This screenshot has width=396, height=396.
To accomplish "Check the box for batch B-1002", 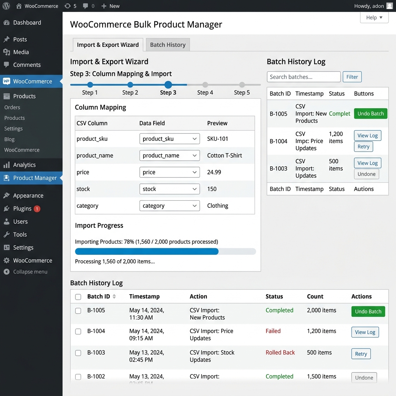I will click(78, 377).
